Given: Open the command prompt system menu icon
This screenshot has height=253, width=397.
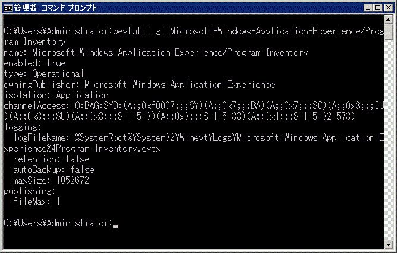Looking at the screenshot, I should click(x=8, y=8).
